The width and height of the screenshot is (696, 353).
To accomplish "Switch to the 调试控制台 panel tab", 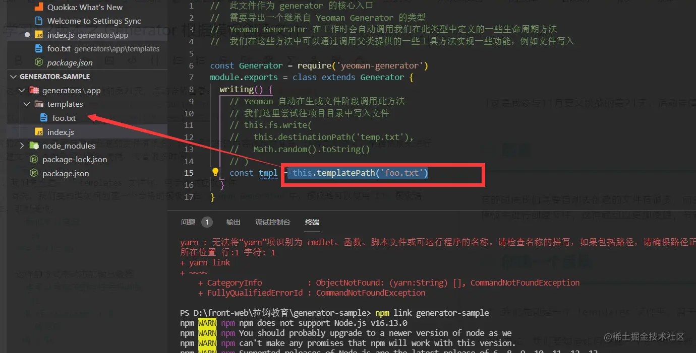I will point(273,222).
